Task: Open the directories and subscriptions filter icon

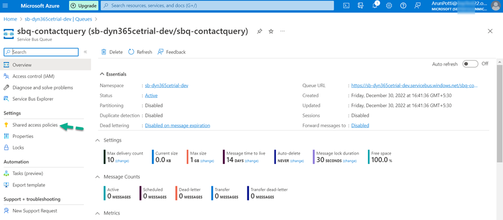Action: (360, 5)
